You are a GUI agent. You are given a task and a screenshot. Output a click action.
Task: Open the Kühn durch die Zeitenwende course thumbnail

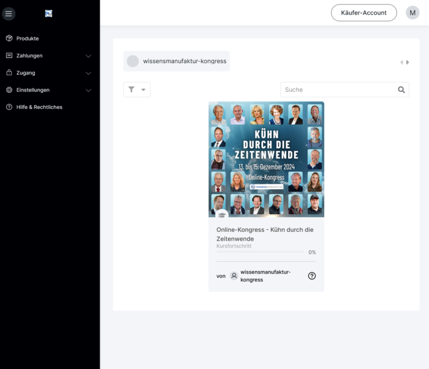click(x=267, y=160)
